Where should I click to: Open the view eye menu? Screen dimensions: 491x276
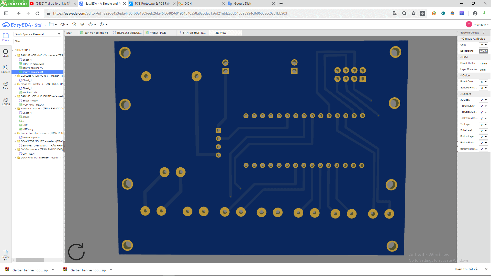point(64,25)
